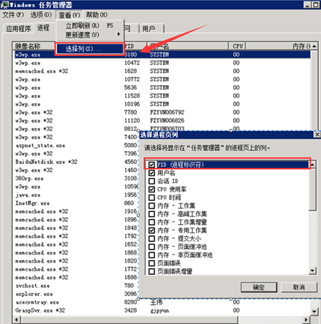The image size is (321, 324).
Task: Sort by the 映像名称 column header
Action: click(34, 46)
